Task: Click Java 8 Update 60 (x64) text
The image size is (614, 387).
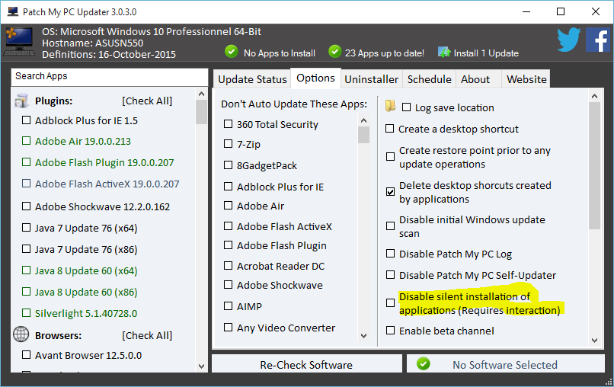Action: coord(86,270)
